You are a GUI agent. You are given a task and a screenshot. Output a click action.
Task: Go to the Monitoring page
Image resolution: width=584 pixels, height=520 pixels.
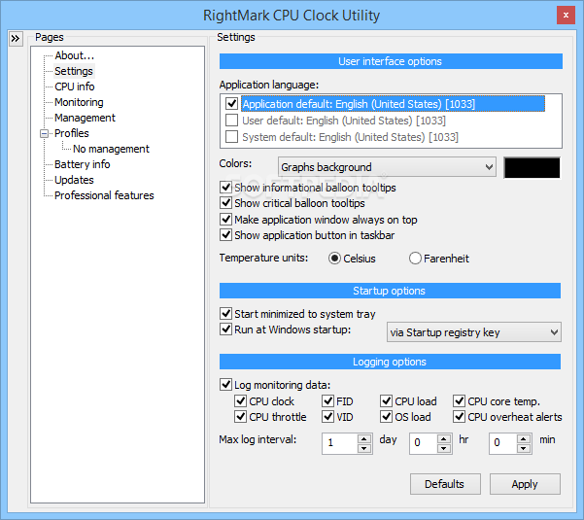[79, 102]
